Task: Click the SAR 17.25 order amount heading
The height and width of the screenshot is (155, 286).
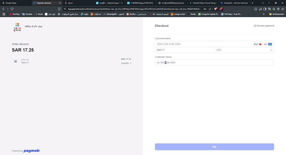Action: [23, 50]
